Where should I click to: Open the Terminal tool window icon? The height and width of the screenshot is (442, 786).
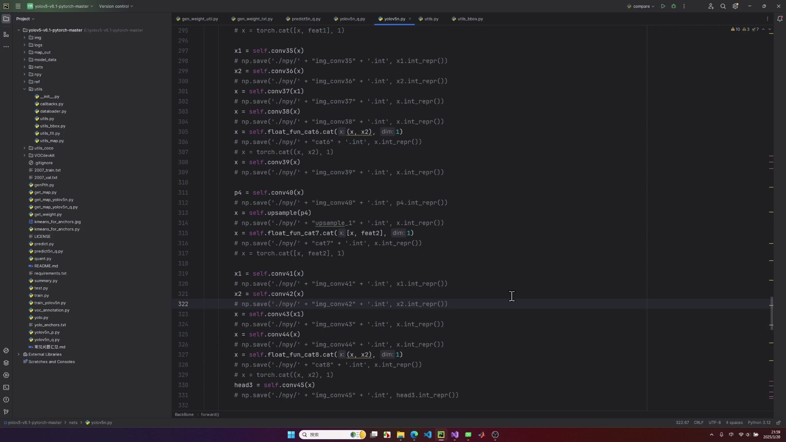[x=6, y=388]
